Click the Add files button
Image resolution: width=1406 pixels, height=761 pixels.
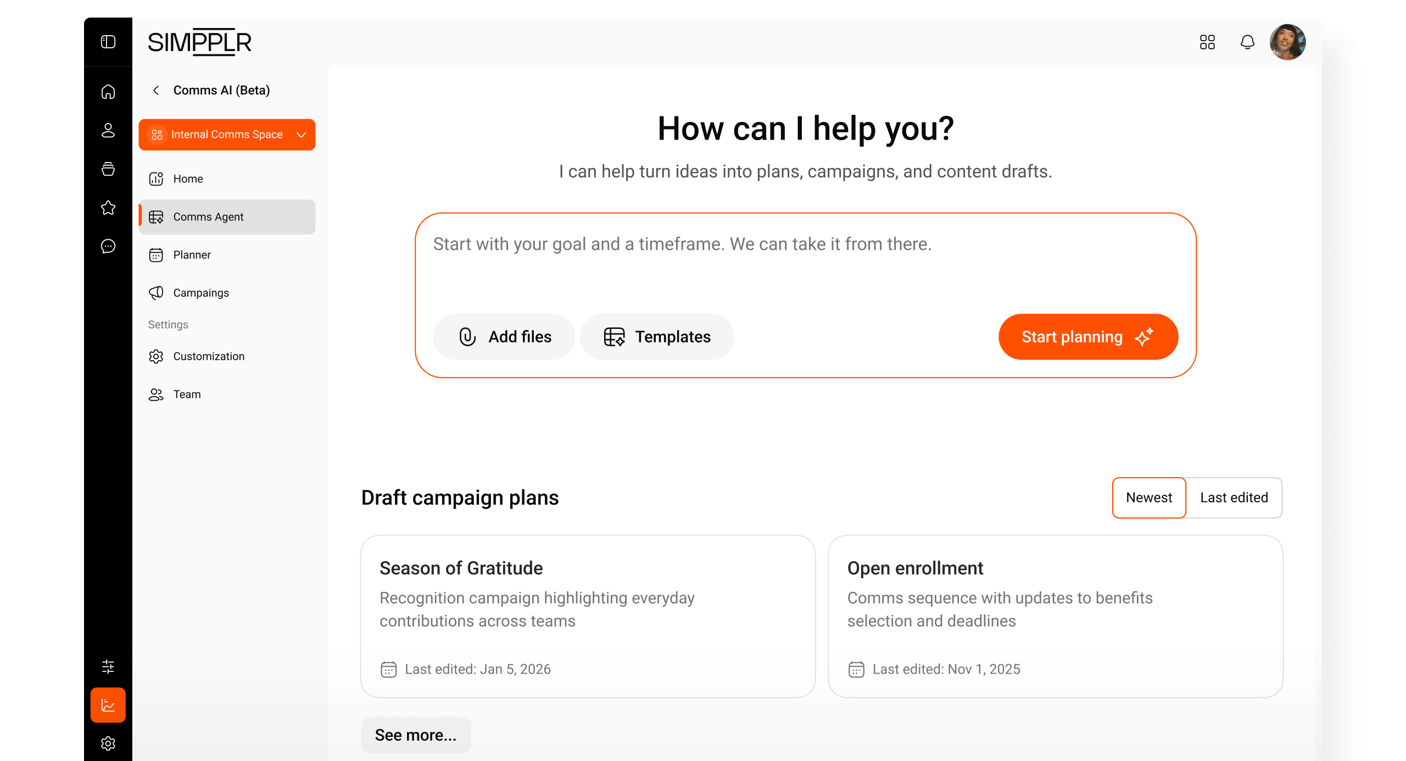tap(504, 337)
